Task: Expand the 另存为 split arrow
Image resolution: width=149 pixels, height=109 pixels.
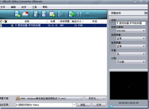Action: (x=104, y=98)
